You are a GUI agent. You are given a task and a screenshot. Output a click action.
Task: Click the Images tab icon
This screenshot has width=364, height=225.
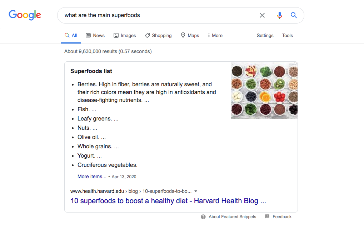(x=116, y=35)
